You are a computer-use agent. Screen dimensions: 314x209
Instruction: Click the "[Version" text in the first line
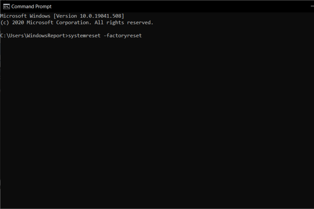click(x=65, y=16)
